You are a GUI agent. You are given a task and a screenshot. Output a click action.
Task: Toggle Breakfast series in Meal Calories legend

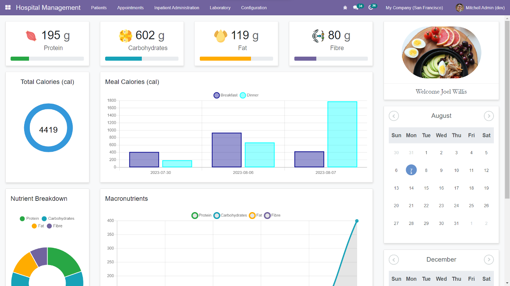(x=226, y=95)
